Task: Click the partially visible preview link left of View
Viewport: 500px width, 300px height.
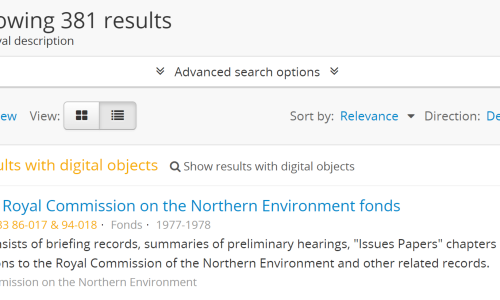Action: tap(8, 116)
